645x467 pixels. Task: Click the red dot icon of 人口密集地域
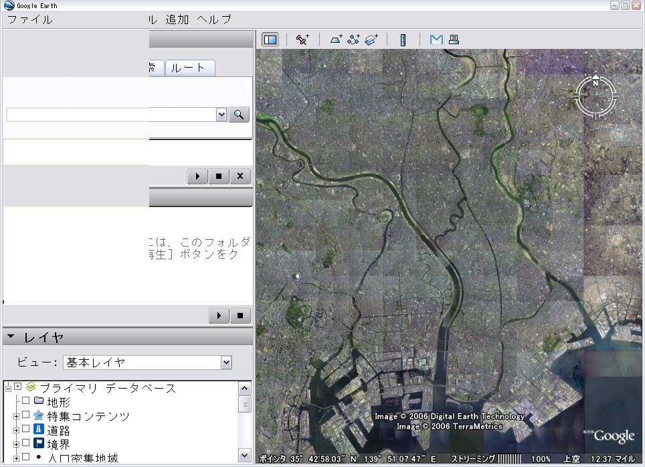(39, 457)
